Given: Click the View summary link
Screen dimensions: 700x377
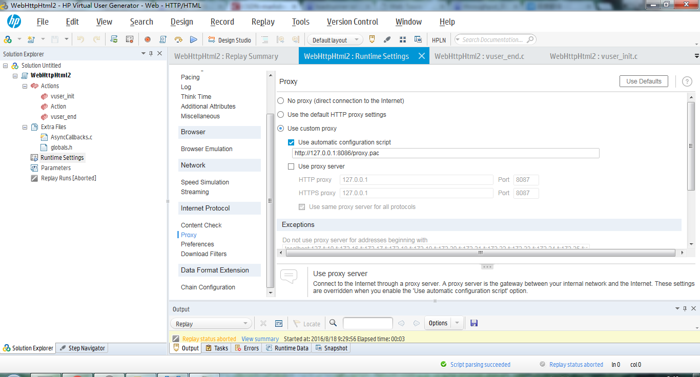Looking at the screenshot, I should tap(260, 339).
